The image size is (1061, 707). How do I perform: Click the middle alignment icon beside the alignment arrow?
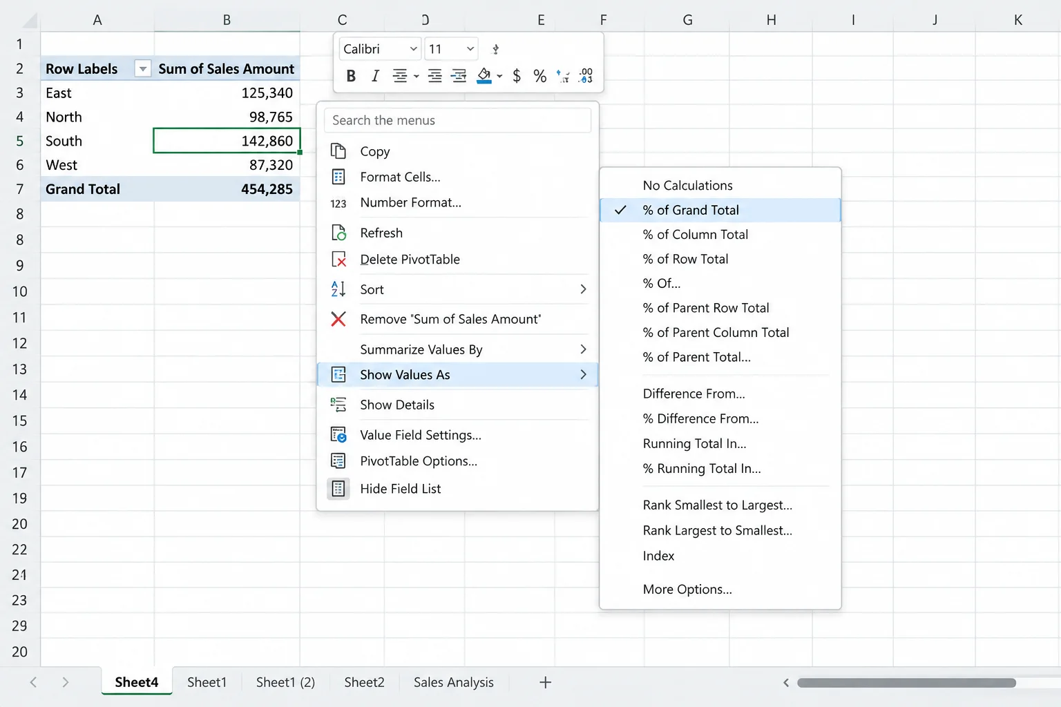pyautogui.click(x=434, y=76)
